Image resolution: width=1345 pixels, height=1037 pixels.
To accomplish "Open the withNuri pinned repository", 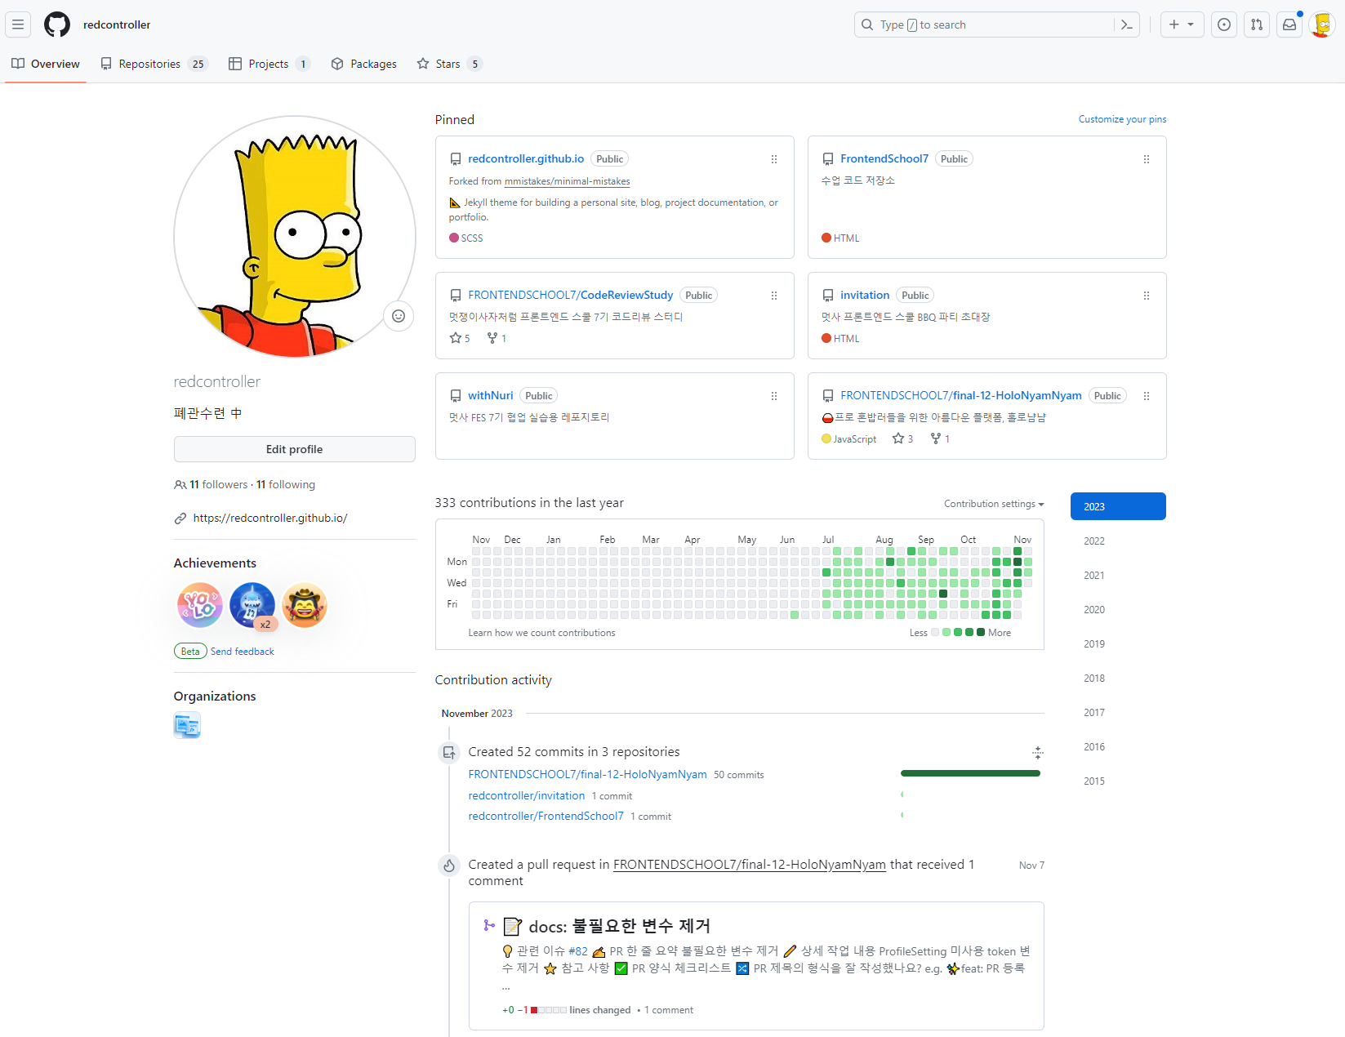I will (x=491, y=395).
